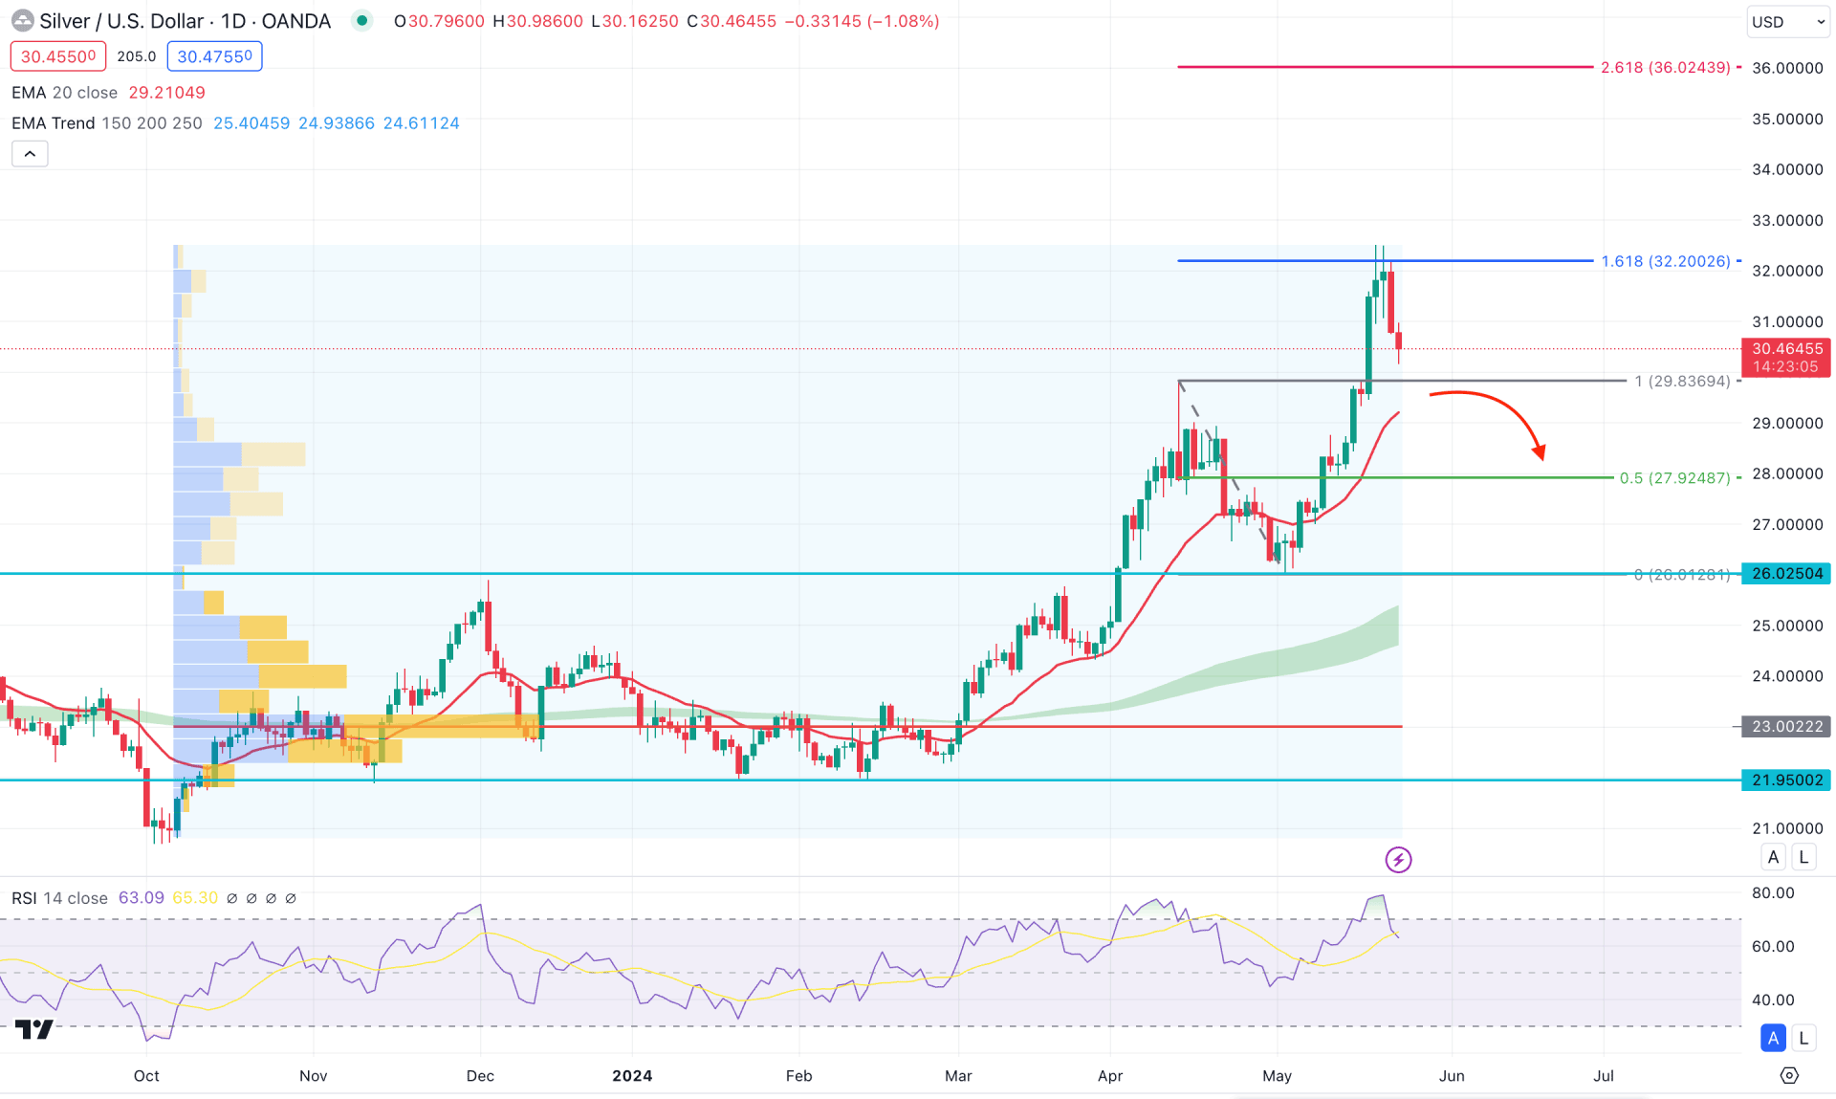Open the USD currency dropdown

[1787, 21]
